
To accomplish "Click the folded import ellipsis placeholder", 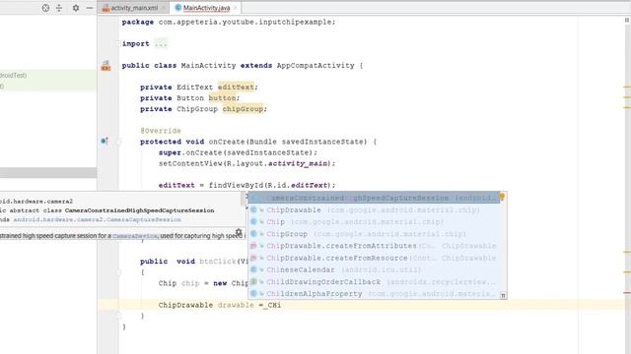I will click(161, 43).
